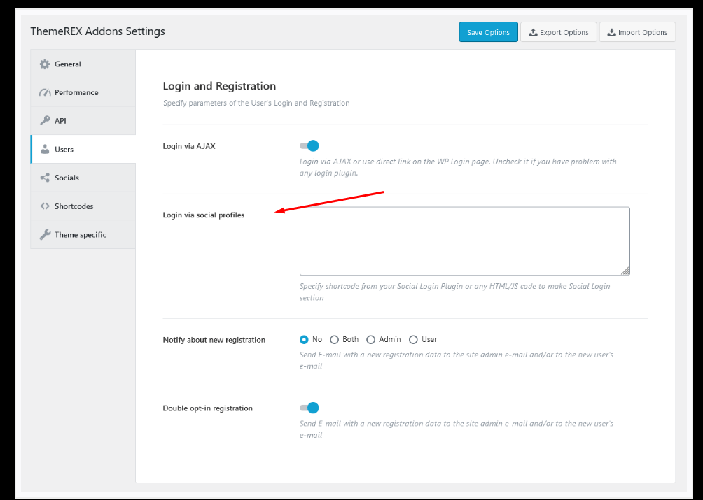Screen dimensions: 703x500
Task: Click the Shortcodes code brackets icon
Action: (44, 206)
